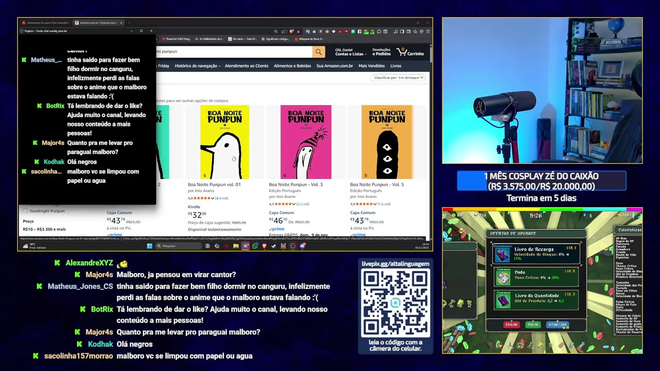Open the Classificar por sort dropdown

tap(398, 78)
